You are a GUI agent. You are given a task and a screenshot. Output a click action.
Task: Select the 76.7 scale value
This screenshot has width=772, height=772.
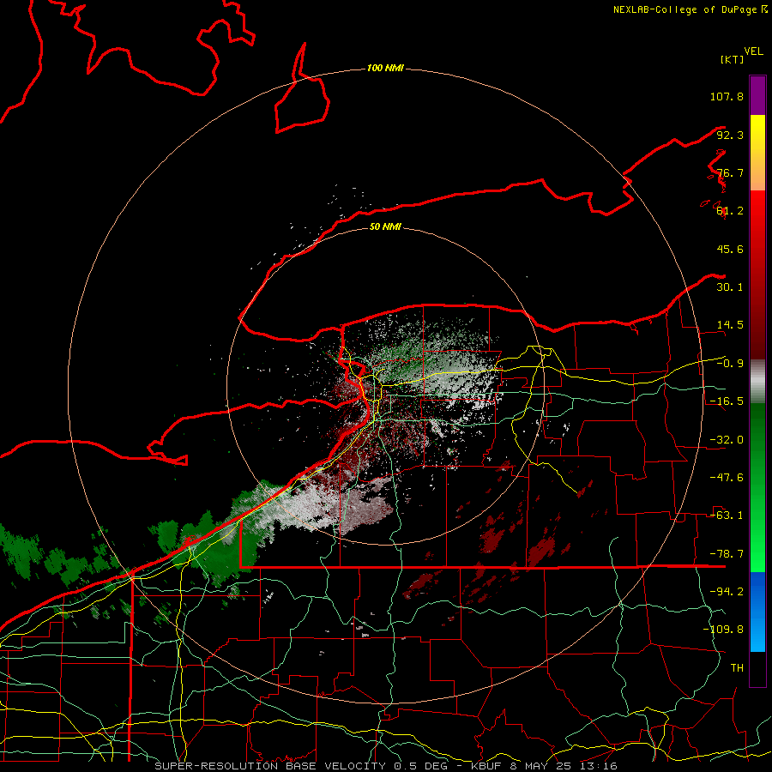click(730, 172)
